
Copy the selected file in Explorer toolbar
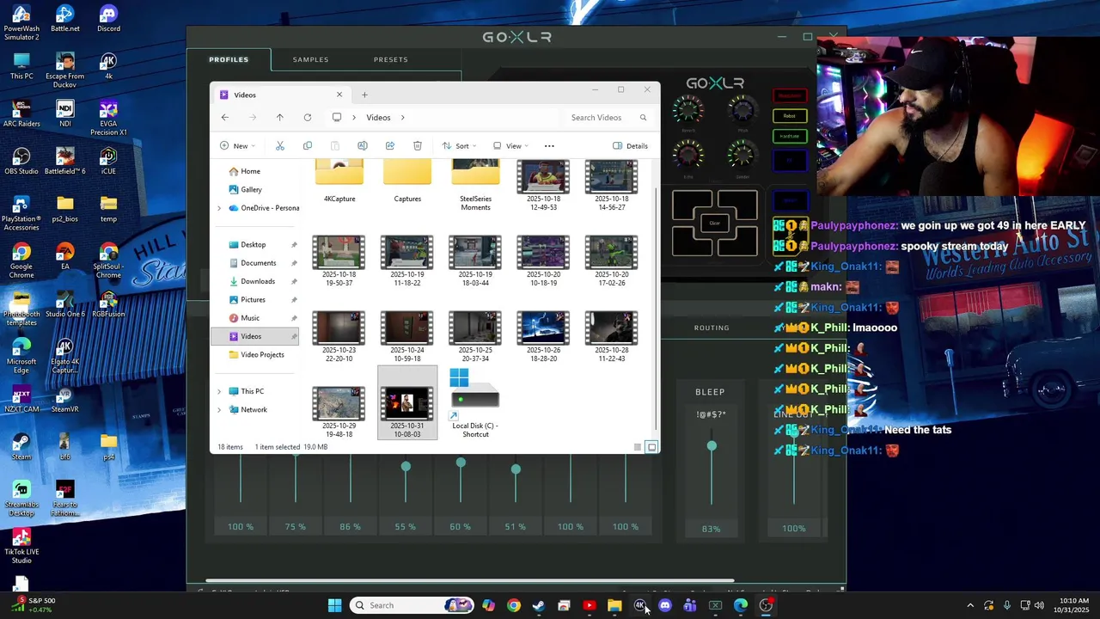308,146
